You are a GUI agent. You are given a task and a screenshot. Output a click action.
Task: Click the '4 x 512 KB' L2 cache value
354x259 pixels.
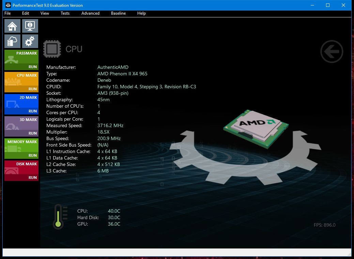click(109, 164)
